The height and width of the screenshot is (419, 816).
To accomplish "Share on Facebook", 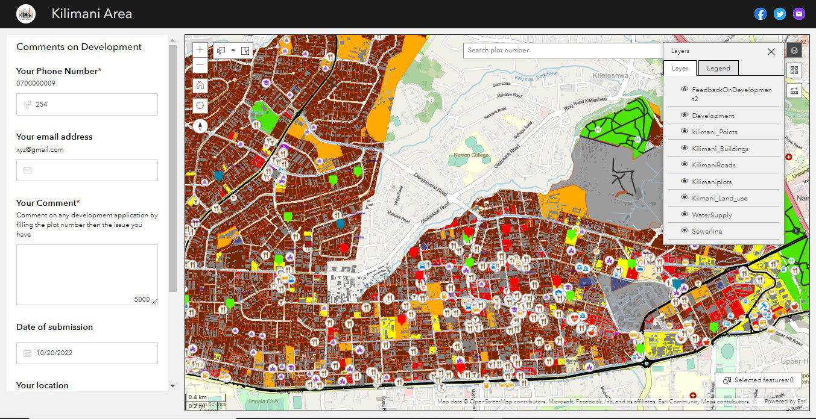I will [761, 14].
